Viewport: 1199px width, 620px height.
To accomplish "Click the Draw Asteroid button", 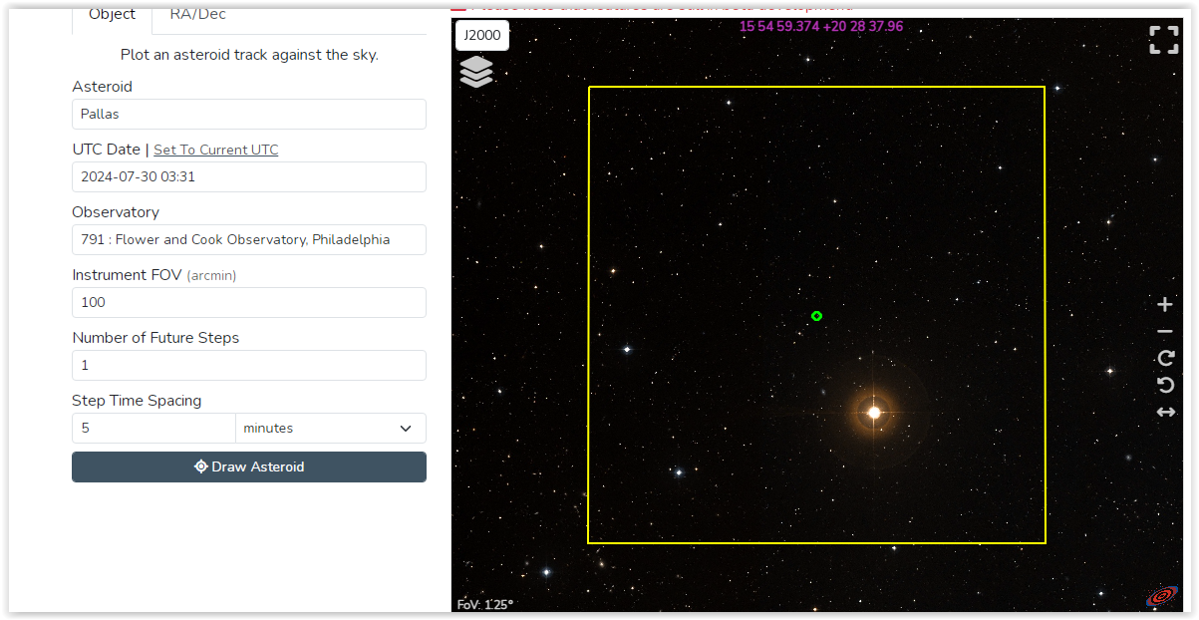I will pyautogui.click(x=249, y=466).
